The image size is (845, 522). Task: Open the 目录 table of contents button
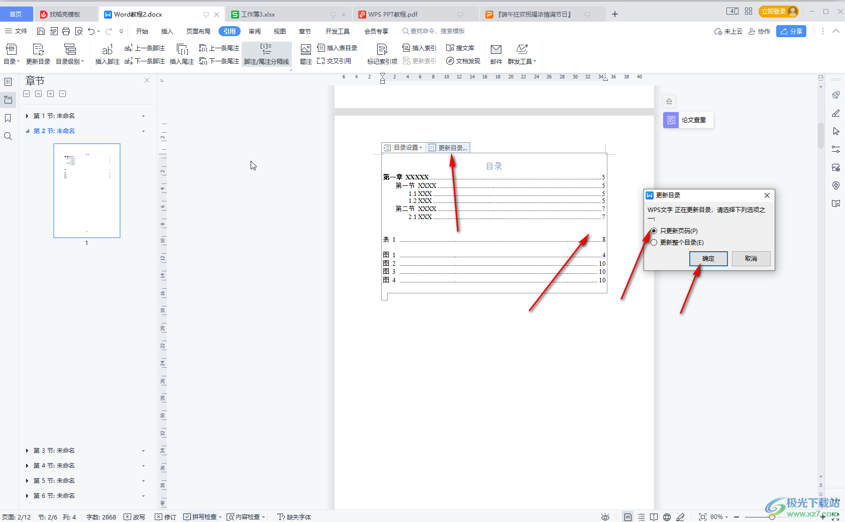click(x=11, y=54)
